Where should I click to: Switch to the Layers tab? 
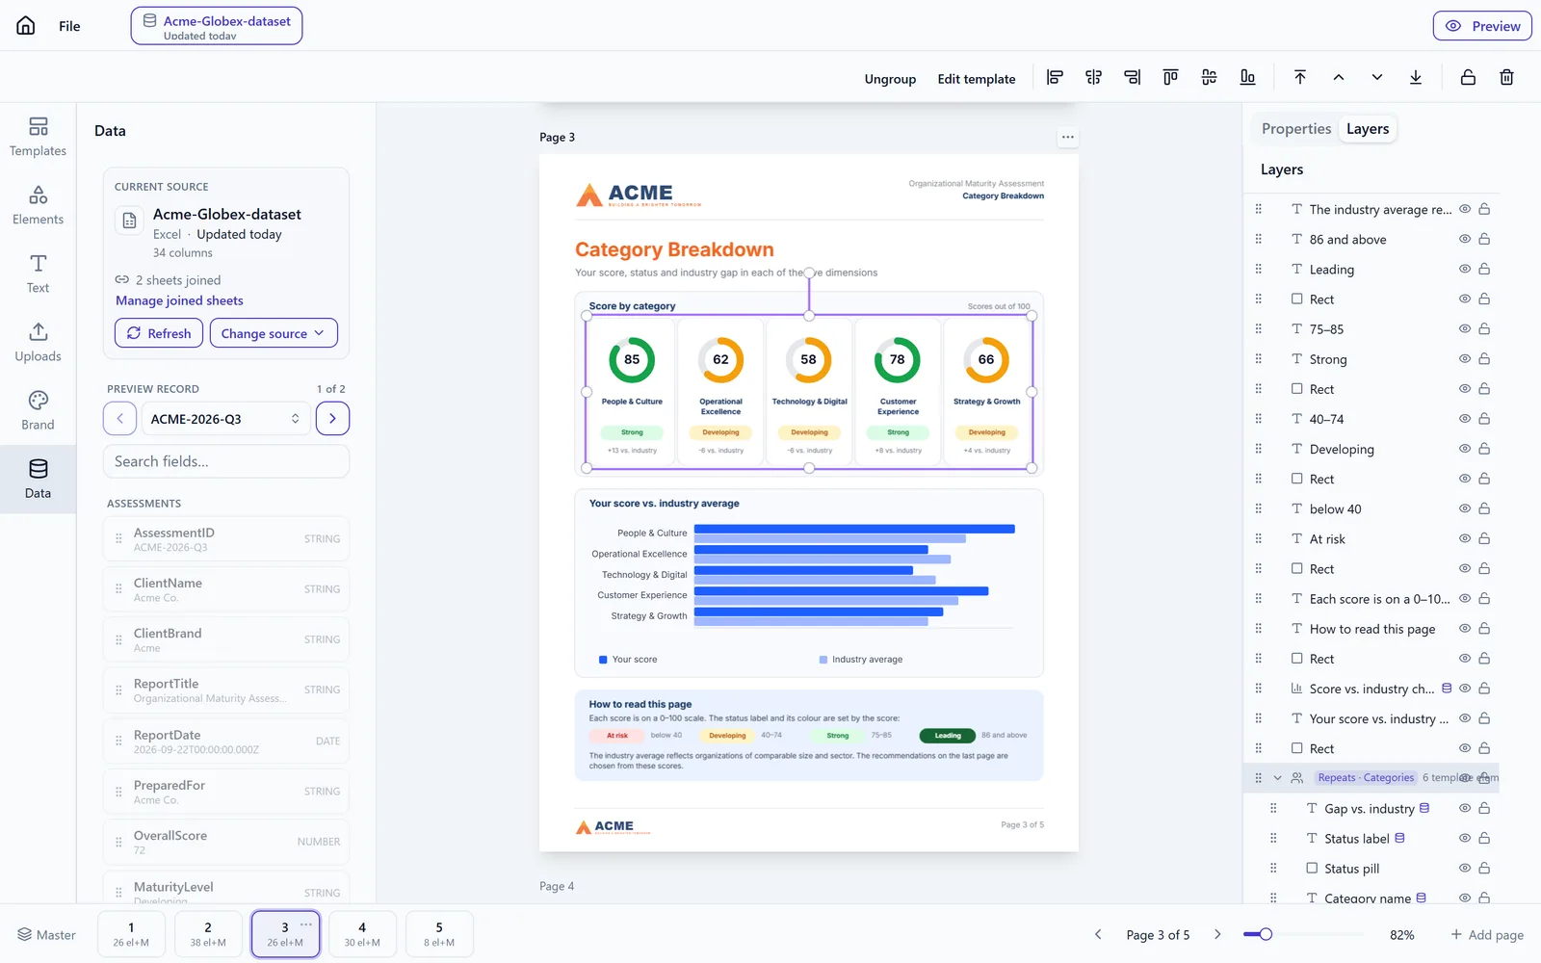point(1368,129)
